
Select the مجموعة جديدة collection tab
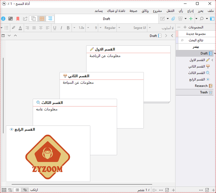click(196, 34)
